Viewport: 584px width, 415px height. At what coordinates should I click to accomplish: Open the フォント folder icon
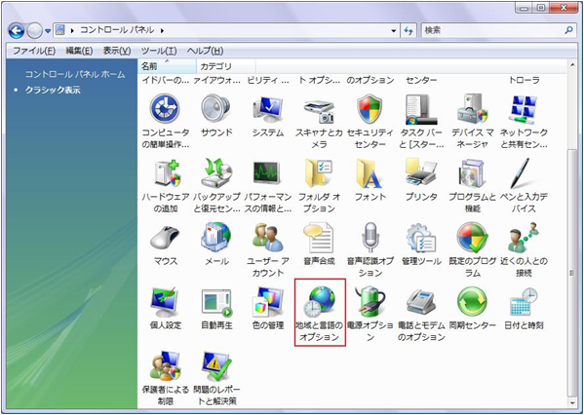pos(370,173)
